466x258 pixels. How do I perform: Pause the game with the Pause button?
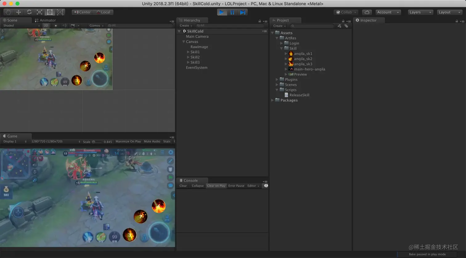(x=232, y=12)
